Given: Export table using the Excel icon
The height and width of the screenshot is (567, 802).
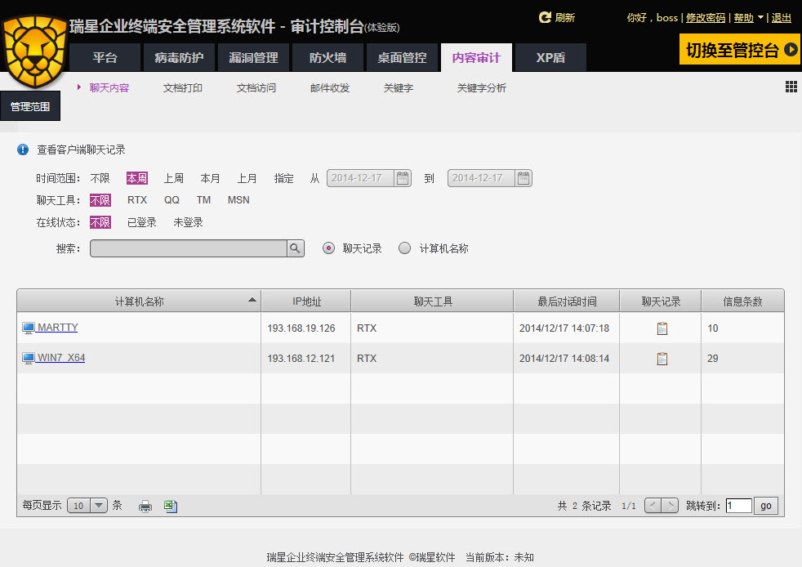Looking at the screenshot, I should pos(171,506).
